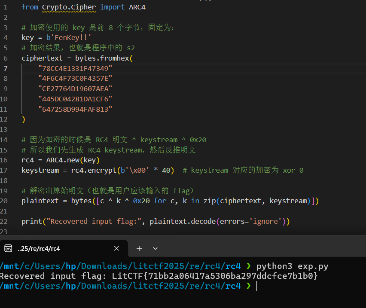
Task: Click the underlined Crypto.Cipher module name
Action: tap(69, 7)
